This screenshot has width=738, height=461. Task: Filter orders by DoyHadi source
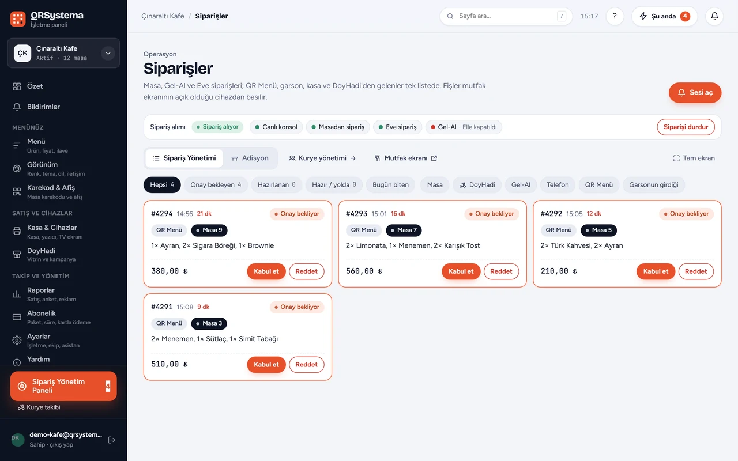(x=477, y=185)
